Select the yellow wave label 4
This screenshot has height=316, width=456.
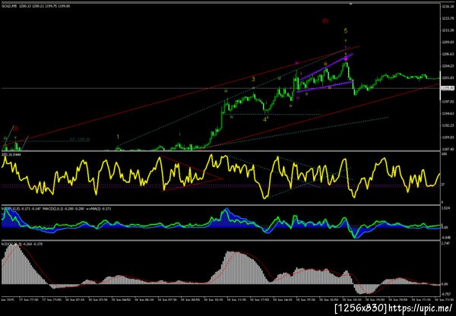pos(265,119)
